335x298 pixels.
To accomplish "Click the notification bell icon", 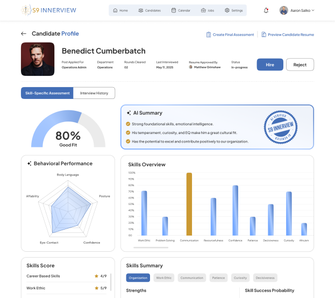I will (266, 10).
